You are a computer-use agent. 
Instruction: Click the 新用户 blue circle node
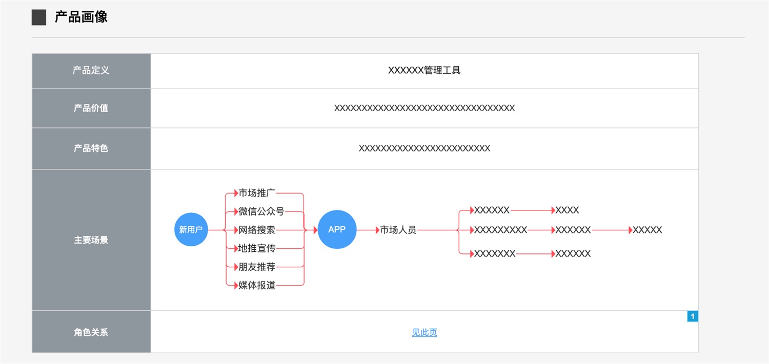pos(191,230)
